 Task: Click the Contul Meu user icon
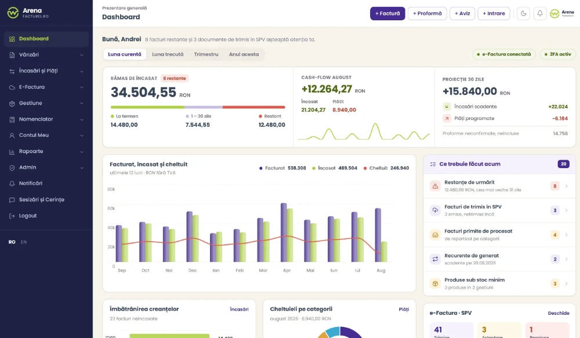(x=12, y=135)
